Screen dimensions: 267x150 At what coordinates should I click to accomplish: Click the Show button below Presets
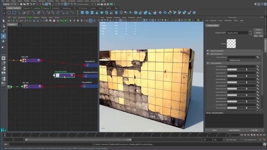tap(256, 36)
